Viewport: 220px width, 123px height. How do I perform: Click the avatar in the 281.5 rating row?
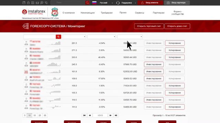(26, 43)
